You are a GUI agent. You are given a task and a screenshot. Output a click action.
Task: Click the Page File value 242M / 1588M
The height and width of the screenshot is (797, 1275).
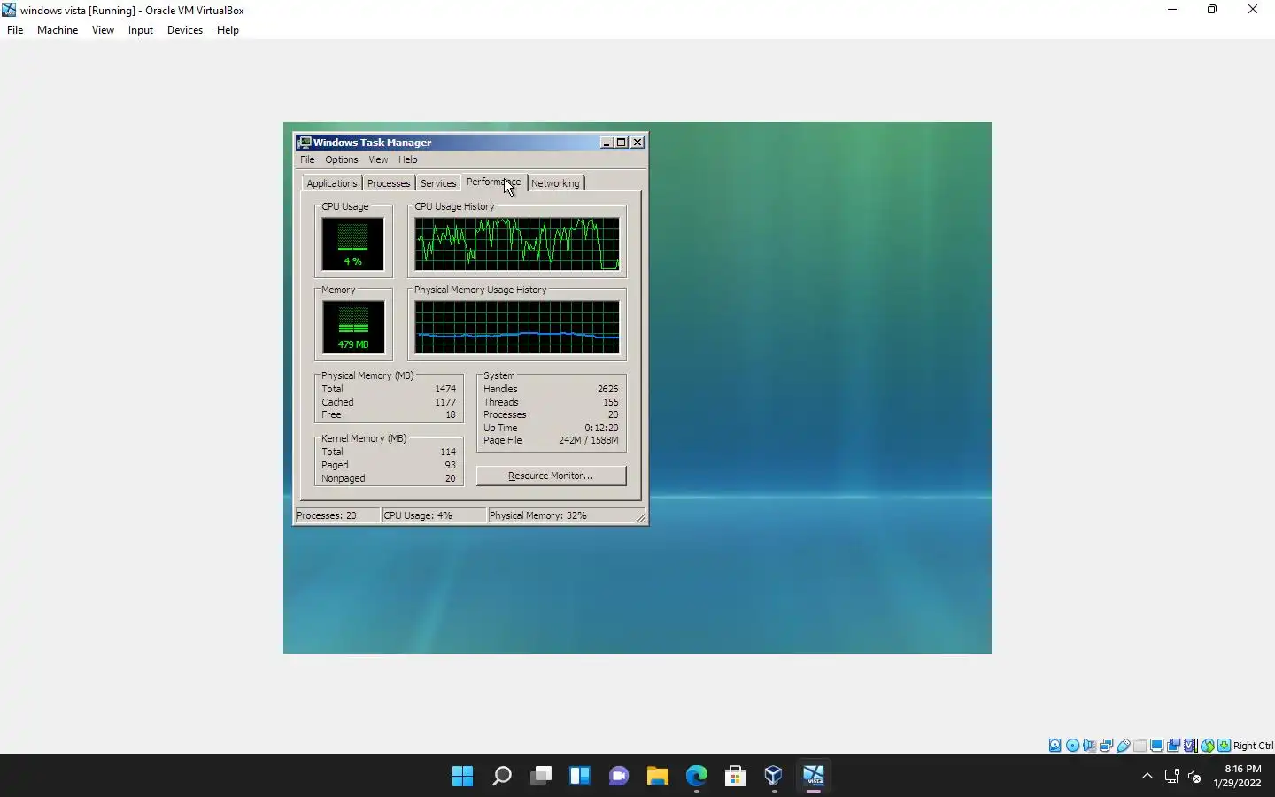588,440
